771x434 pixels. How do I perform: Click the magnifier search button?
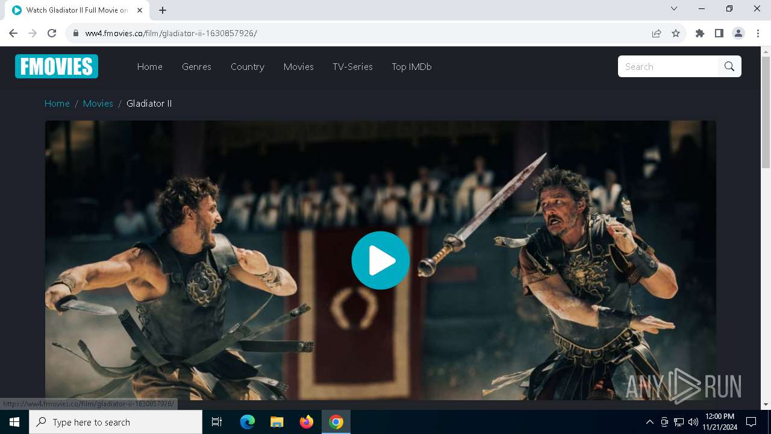[729, 66]
